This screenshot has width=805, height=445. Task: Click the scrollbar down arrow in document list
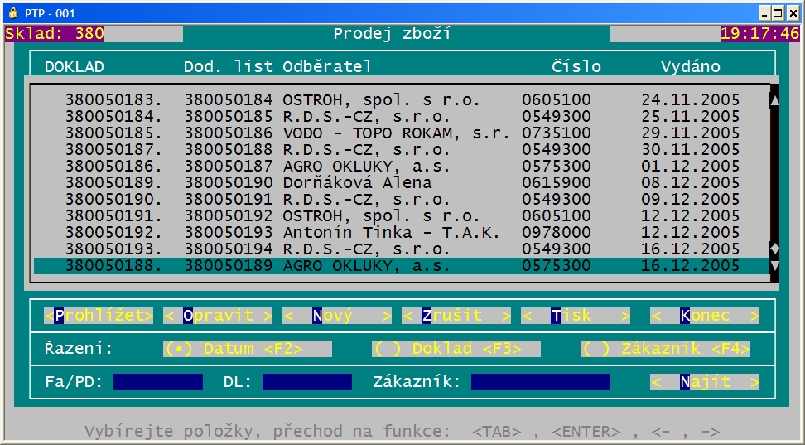(x=775, y=266)
